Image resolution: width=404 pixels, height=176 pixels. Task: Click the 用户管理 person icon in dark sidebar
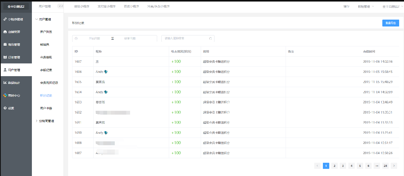coord(5,70)
